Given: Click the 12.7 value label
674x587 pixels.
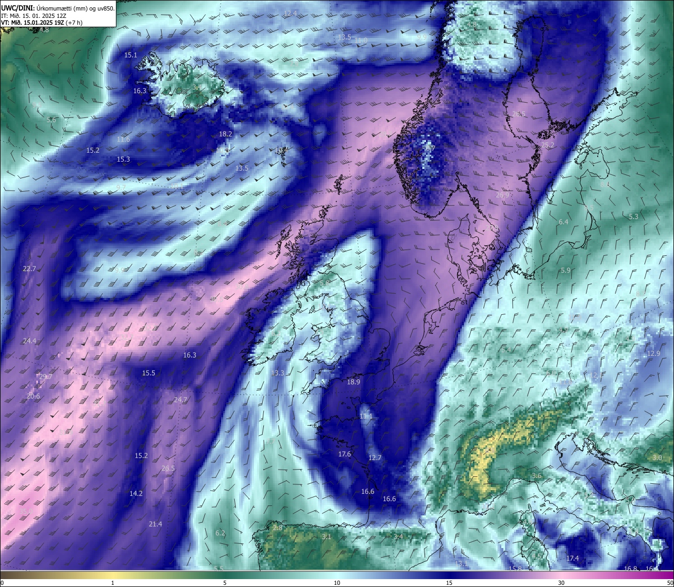Looking at the screenshot, I should click(375, 458).
